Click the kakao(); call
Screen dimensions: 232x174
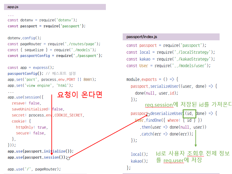pyautogui.click(x=139, y=161)
